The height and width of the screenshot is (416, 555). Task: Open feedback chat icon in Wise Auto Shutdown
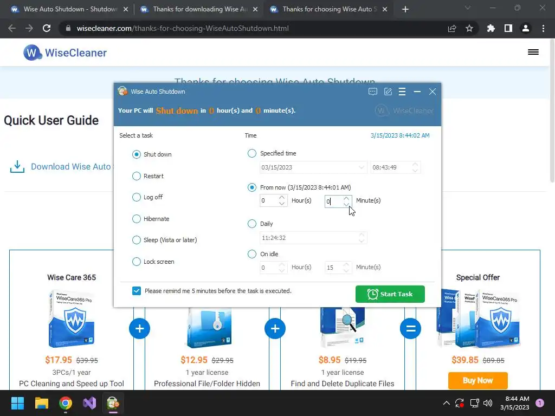[x=373, y=92]
